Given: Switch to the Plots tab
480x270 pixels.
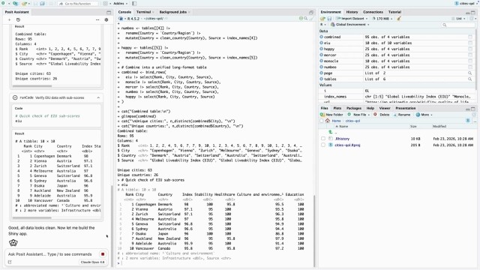Looking at the screenshot, I should coord(337,108).
